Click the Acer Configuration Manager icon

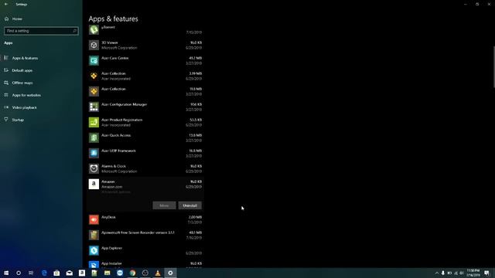(x=94, y=107)
